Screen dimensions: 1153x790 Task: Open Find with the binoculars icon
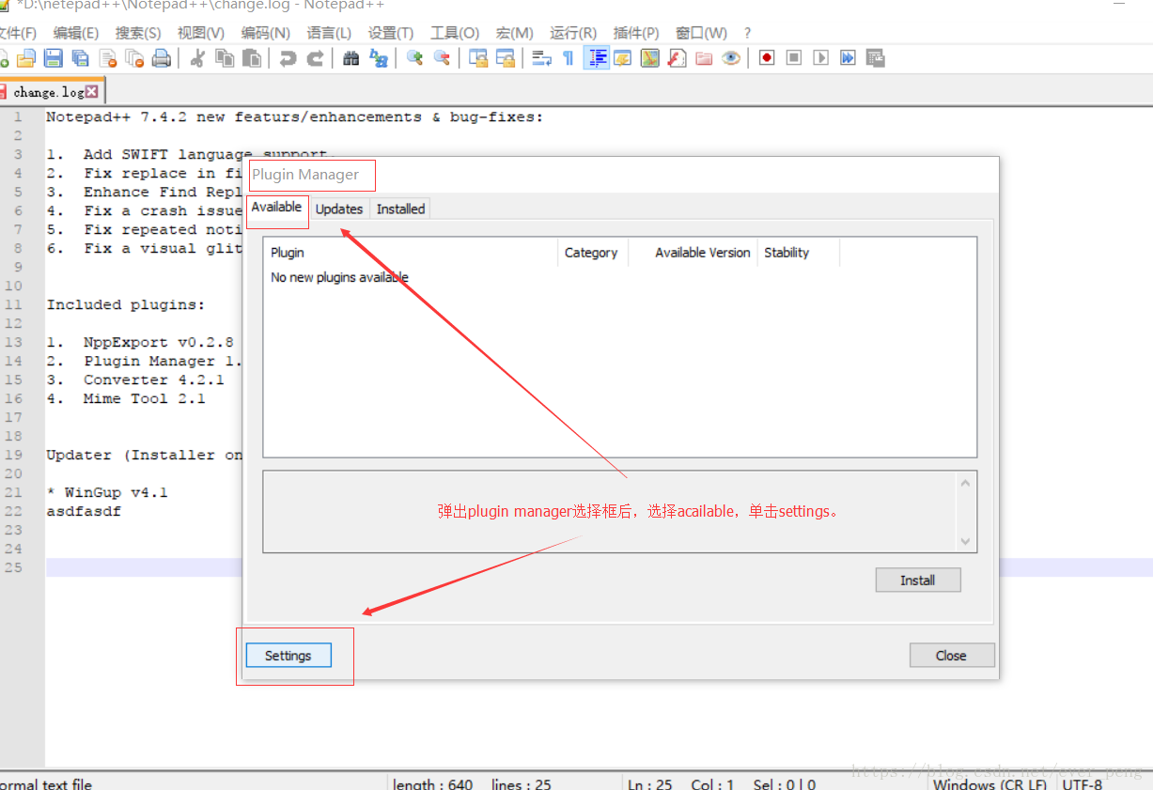coord(351,58)
